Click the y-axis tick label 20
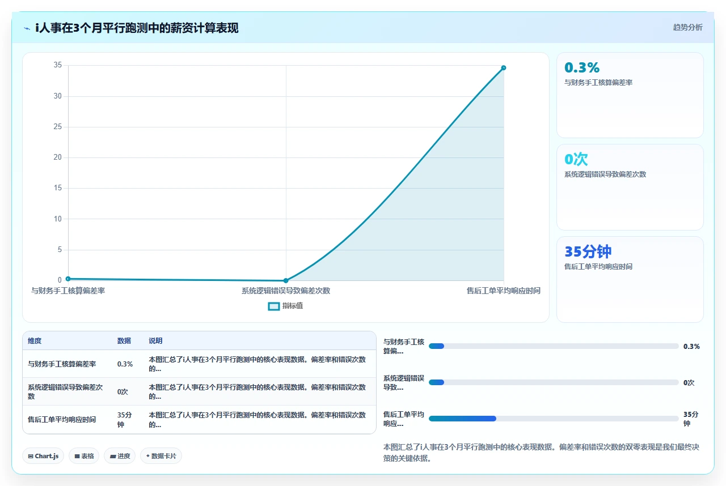This screenshot has width=726, height=486. [x=58, y=157]
